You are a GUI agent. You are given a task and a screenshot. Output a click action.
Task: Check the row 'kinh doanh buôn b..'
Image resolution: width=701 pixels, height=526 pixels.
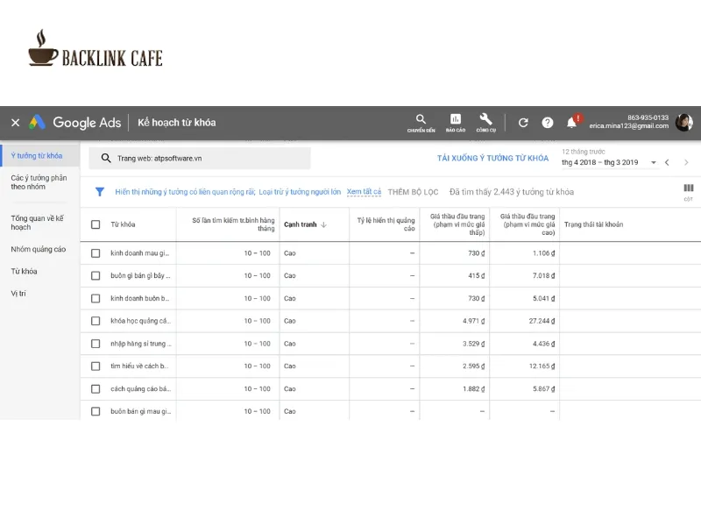pyautogui.click(x=96, y=298)
